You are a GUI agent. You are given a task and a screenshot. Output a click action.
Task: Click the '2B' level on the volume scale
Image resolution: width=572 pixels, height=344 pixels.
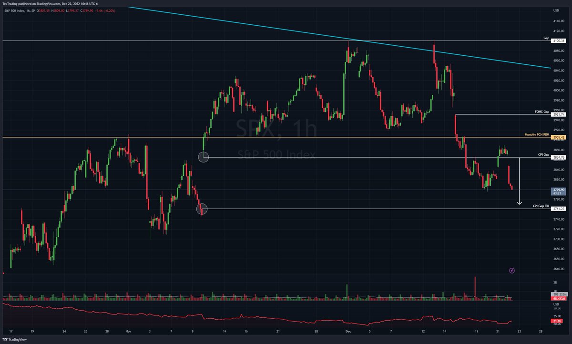coord(555,283)
